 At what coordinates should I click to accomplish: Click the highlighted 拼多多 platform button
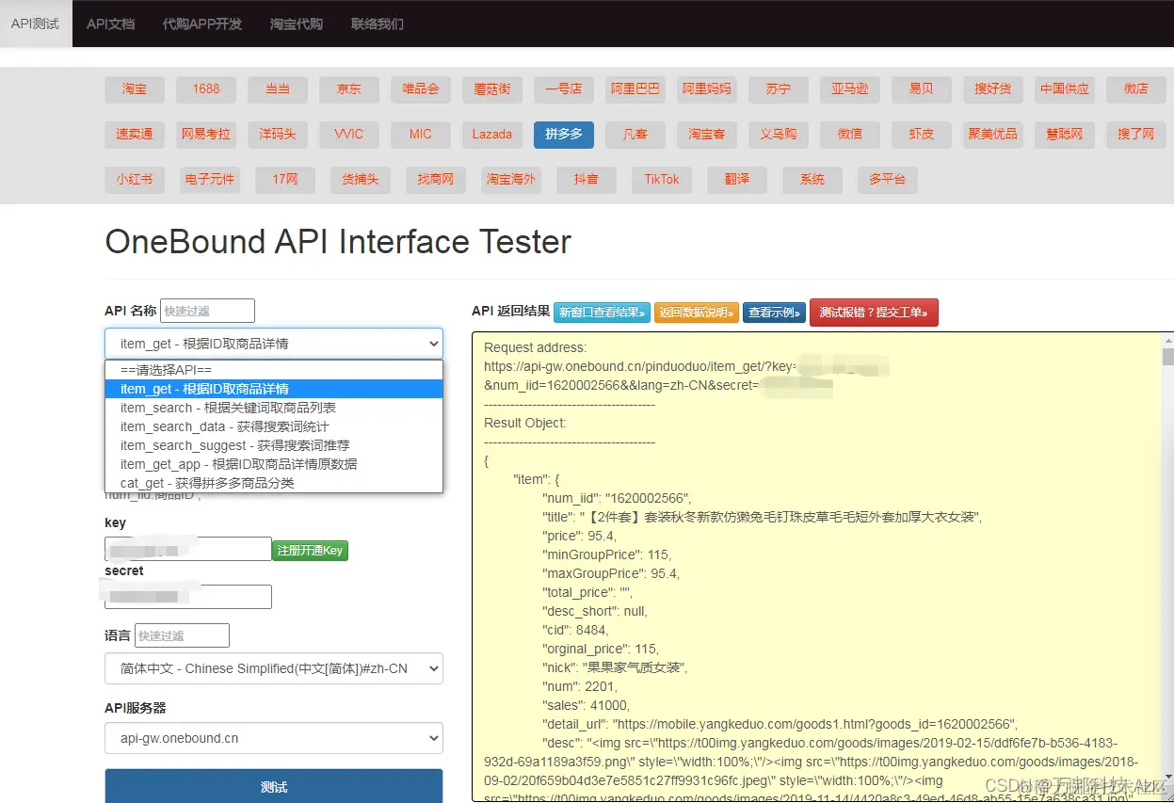click(564, 135)
